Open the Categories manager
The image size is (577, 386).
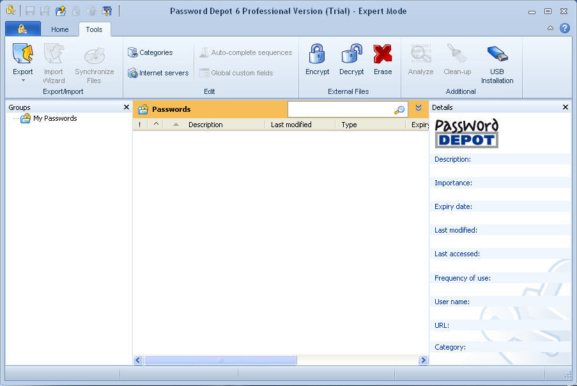click(153, 52)
